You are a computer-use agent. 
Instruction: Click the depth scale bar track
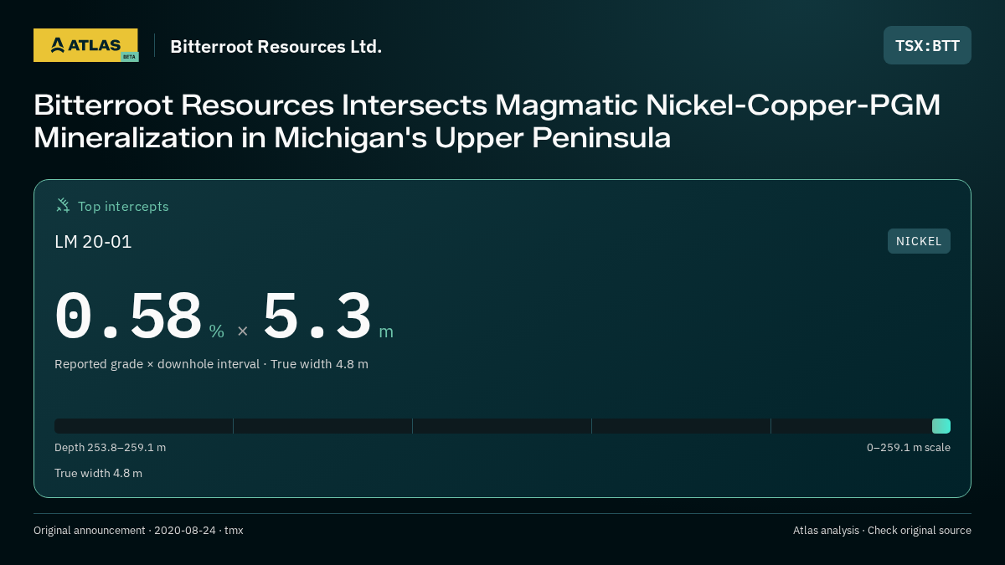502,426
